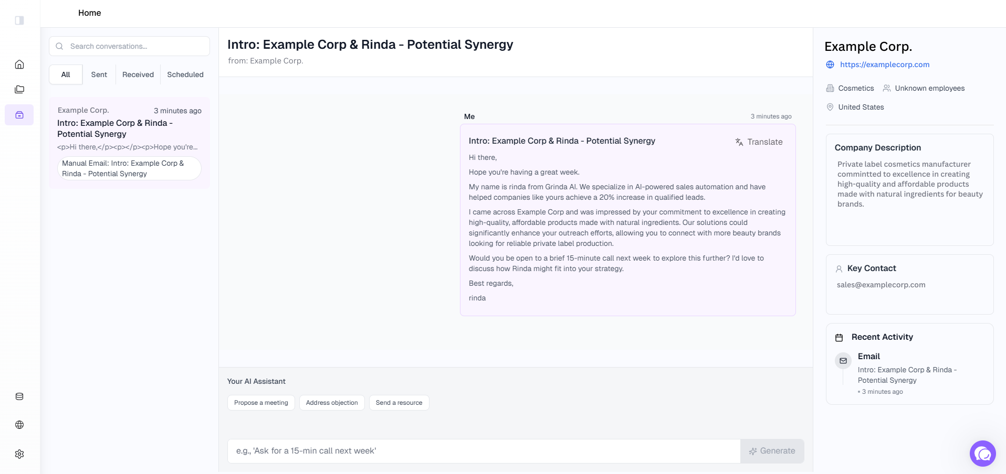Switch to the Scheduled tab

(x=185, y=74)
